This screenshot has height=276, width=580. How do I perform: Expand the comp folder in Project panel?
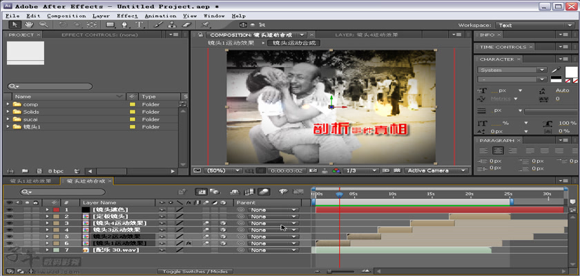[x=8, y=104]
